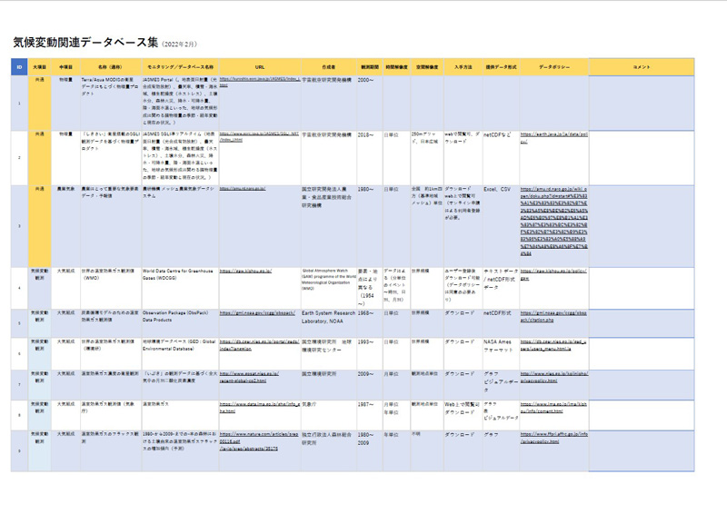Click the URL column header
The height and width of the screenshot is (514, 727).
tap(259, 67)
